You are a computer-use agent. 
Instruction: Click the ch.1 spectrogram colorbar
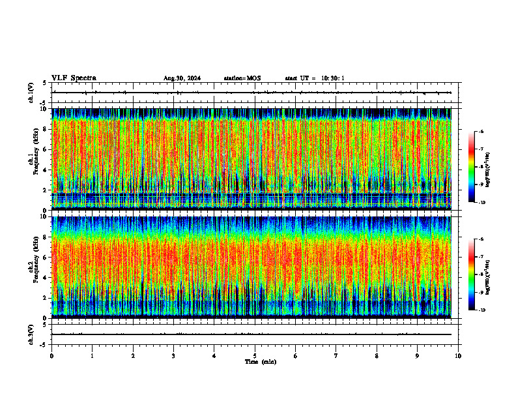click(x=471, y=167)
